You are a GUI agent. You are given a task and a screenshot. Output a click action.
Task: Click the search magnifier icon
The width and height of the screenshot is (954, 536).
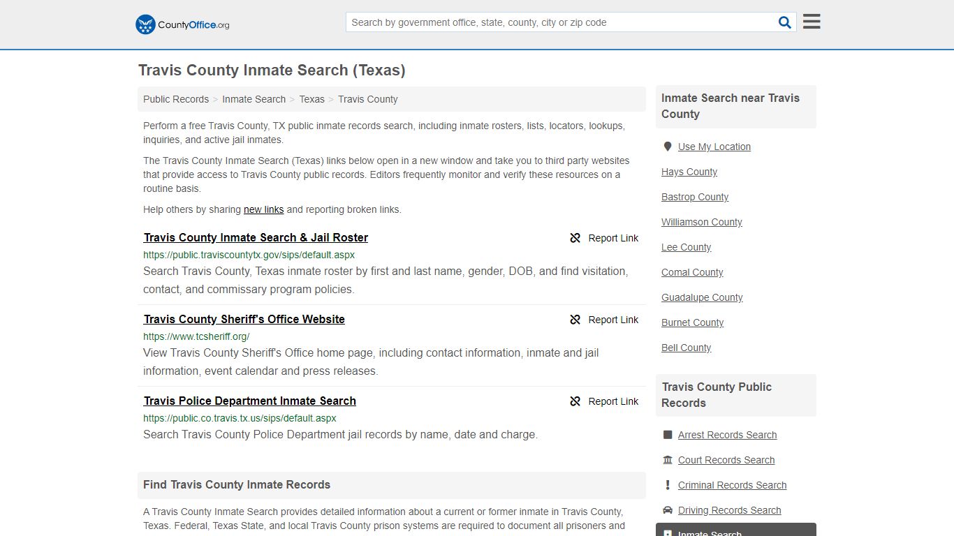(x=785, y=22)
